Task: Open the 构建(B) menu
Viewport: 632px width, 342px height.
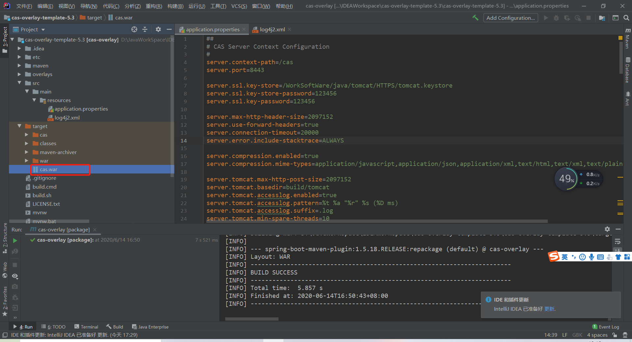Action: (175, 6)
